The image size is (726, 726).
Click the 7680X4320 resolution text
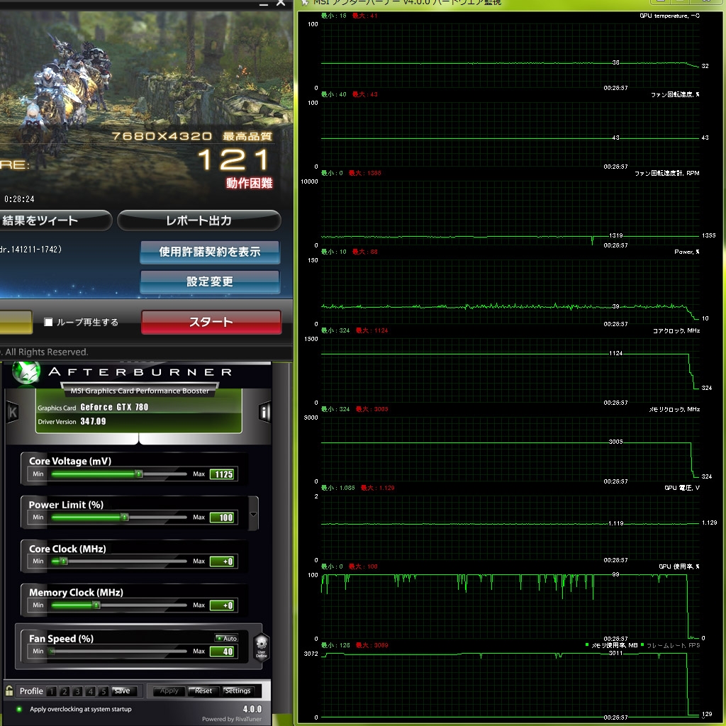162,136
